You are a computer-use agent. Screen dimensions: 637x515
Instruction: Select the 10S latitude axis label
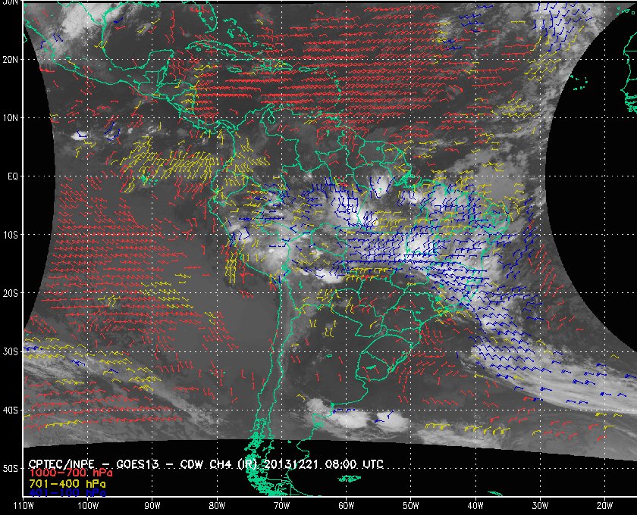pyautogui.click(x=9, y=235)
